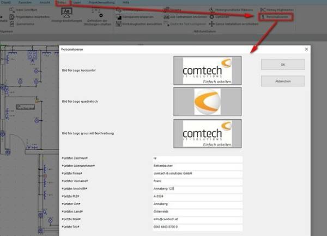
Task: Confirm the dialog with OK
Action: (283, 65)
